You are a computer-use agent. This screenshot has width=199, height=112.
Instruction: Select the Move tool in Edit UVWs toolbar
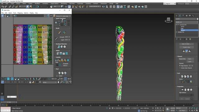(2, 16)
